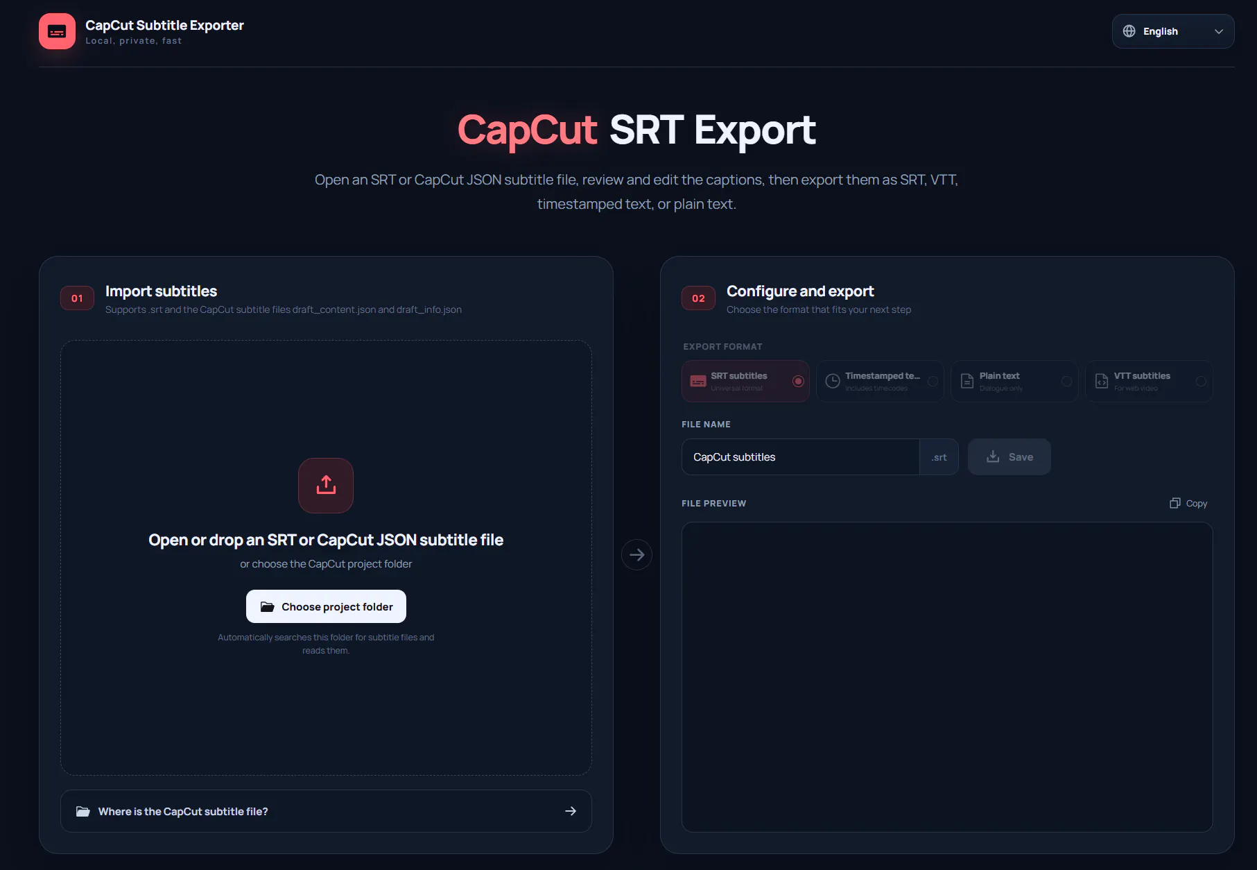Viewport: 1257px width, 870px height.
Task: Click the Choose project folder button
Action: coord(326,606)
